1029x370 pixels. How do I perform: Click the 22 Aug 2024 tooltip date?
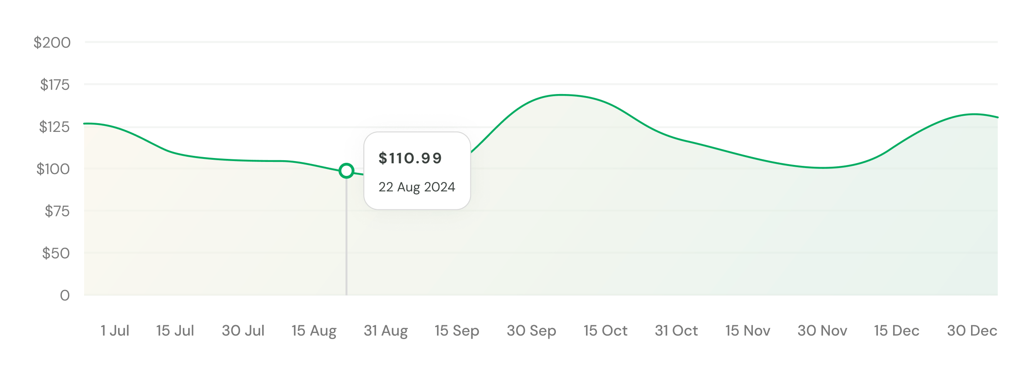(x=416, y=187)
